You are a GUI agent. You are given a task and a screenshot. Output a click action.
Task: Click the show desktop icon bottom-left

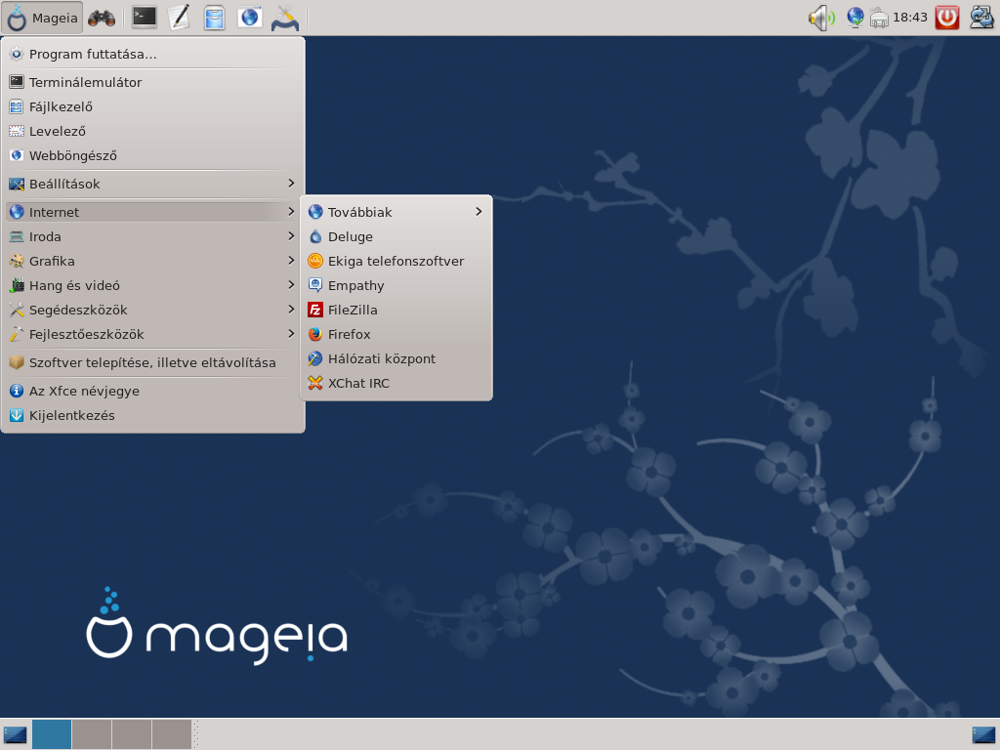(x=16, y=734)
